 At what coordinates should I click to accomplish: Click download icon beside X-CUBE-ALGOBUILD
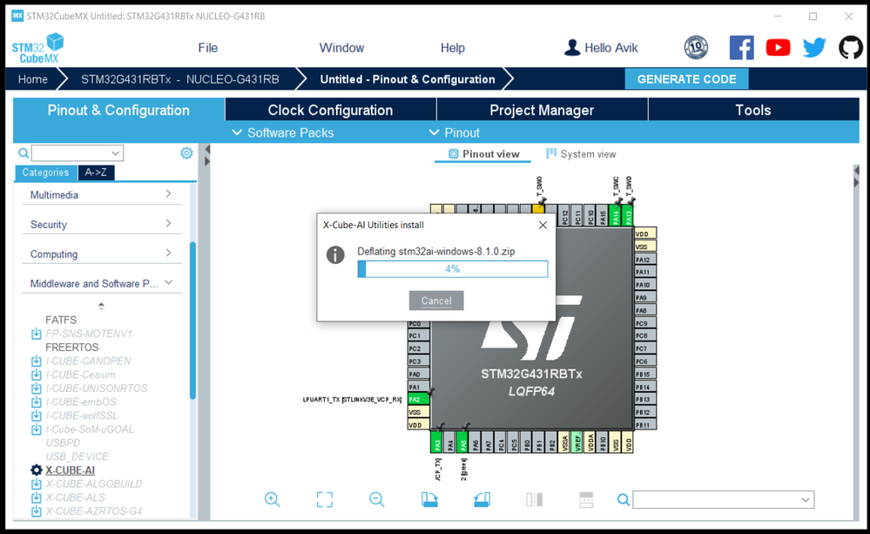pos(36,484)
